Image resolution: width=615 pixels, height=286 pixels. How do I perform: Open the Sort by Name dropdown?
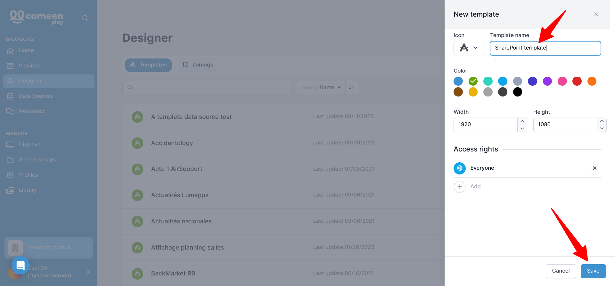coord(321,88)
